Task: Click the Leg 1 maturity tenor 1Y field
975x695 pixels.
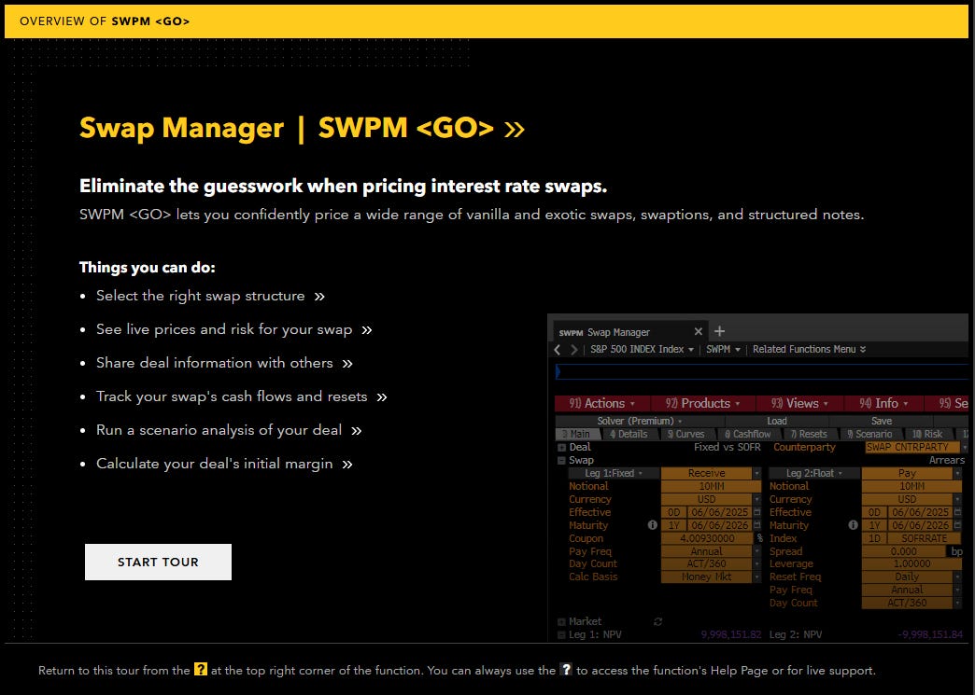Action: tap(673, 525)
